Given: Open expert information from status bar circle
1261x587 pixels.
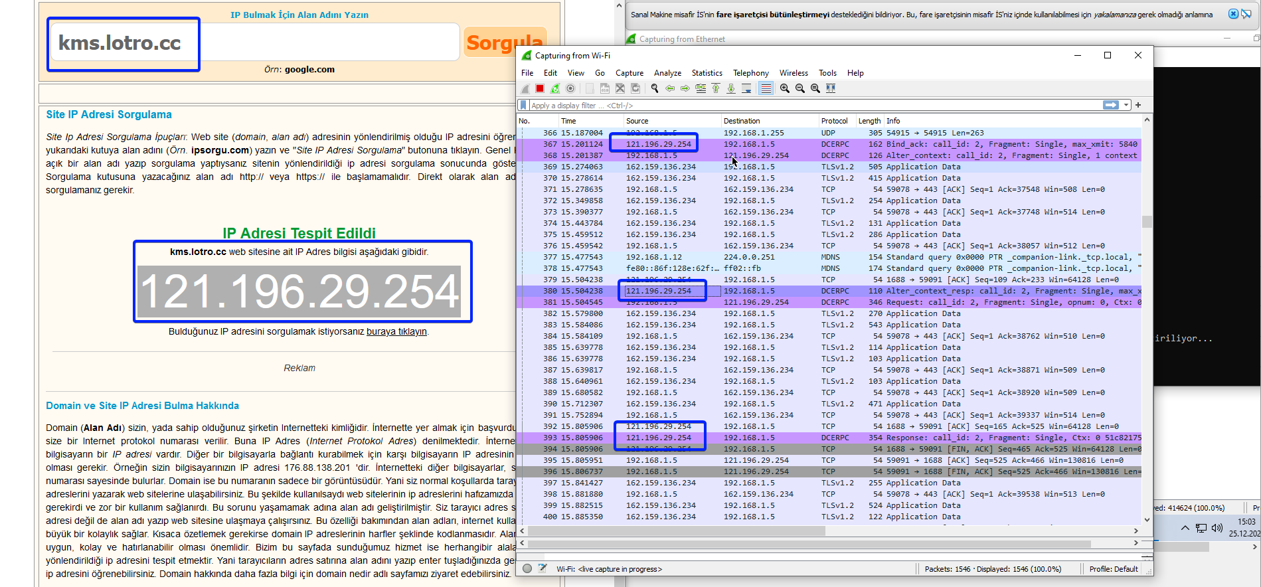Looking at the screenshot, I should point(527,568).
